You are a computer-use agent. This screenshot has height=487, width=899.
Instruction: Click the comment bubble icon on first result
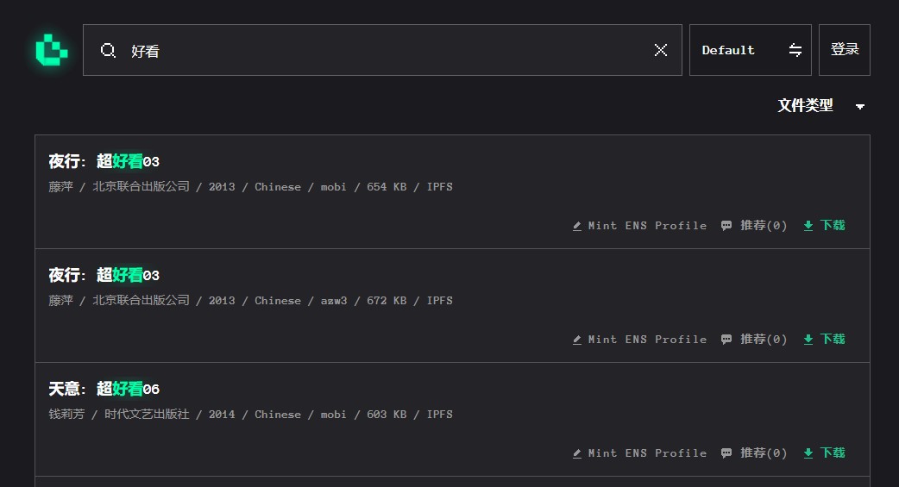(726, 226)
